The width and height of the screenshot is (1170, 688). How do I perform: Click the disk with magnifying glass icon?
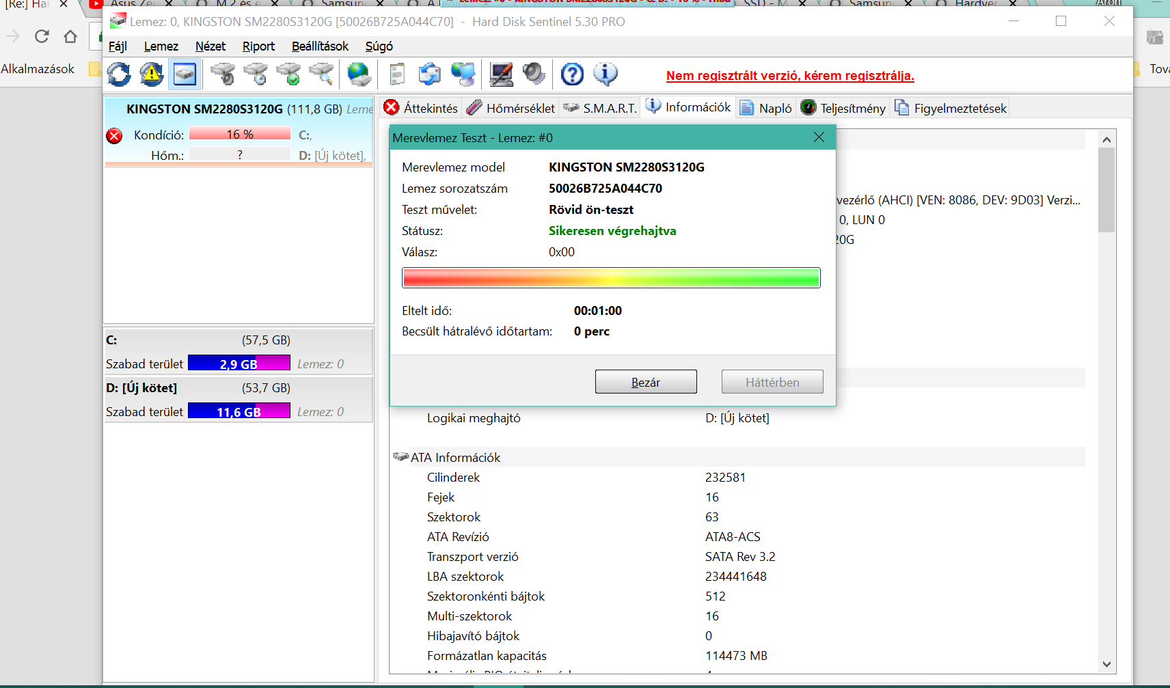(321, 74)
